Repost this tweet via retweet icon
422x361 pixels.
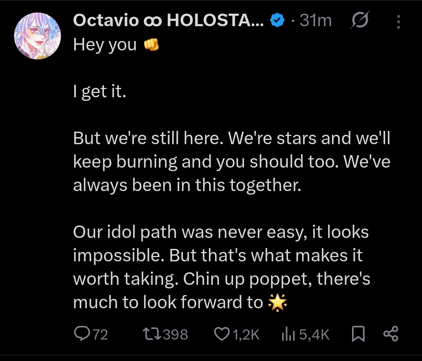point(152,334)
